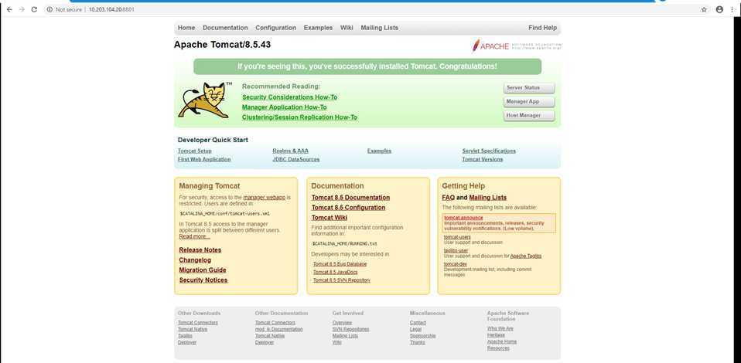The height and width of the screenshot is (363, 741).
Task: Click Tomcat Native under Other Documentation
Action: click(270, 336)
